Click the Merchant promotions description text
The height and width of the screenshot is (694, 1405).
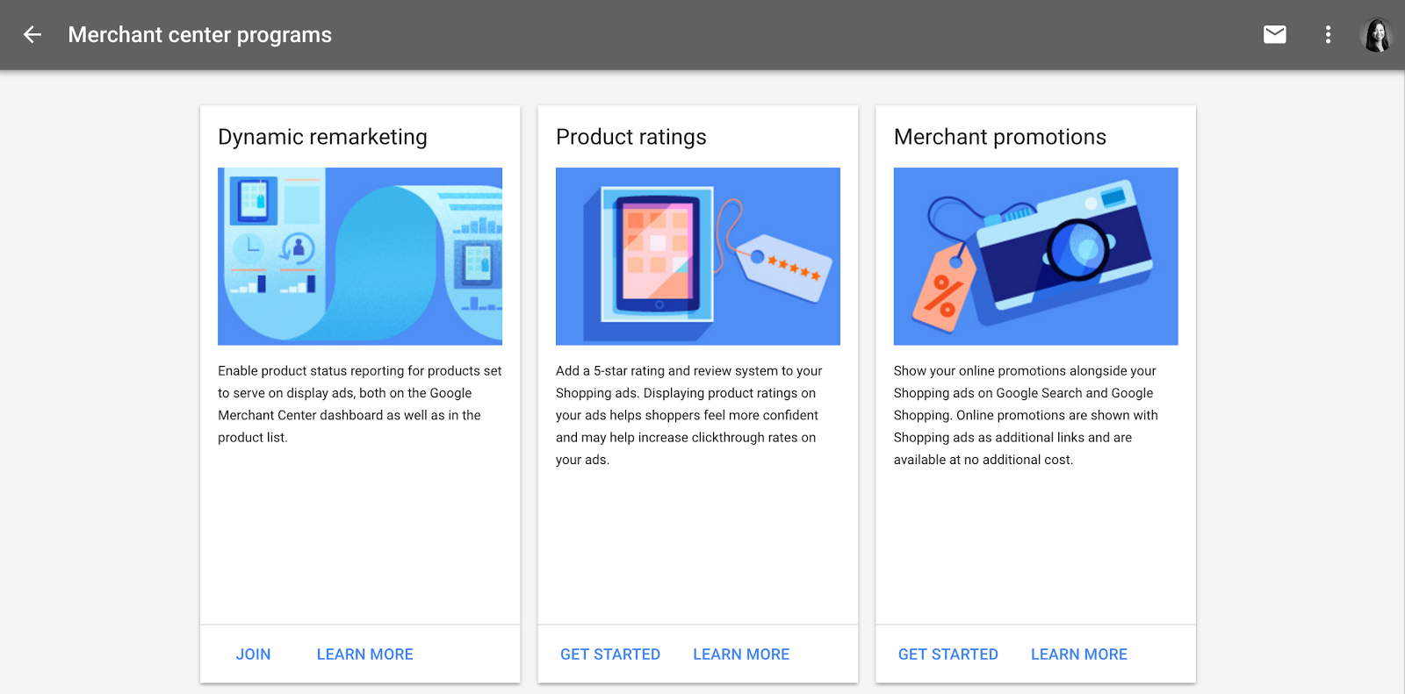[1026, 414]
